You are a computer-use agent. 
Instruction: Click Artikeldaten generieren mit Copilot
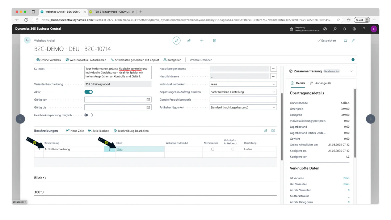tap(135, 60)
